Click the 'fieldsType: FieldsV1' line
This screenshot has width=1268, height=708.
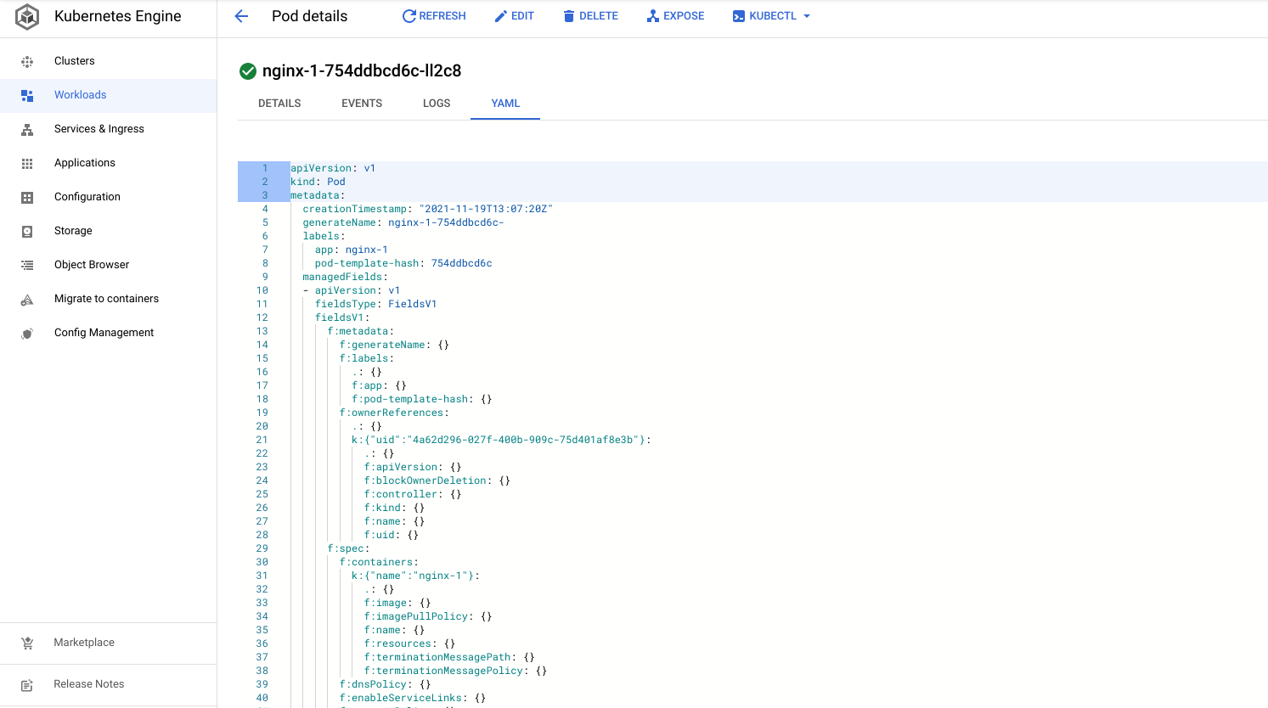pyautogui.click(x=376, y=304)
